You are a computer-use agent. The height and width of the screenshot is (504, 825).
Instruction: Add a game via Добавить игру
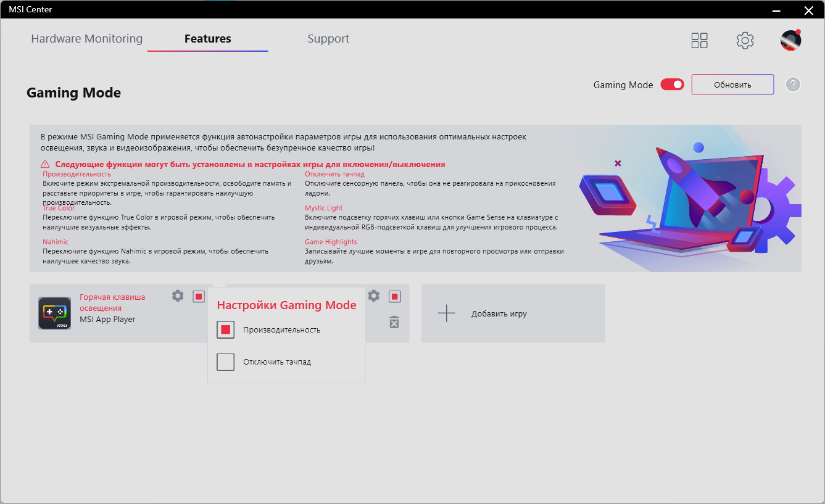(513, 313)
